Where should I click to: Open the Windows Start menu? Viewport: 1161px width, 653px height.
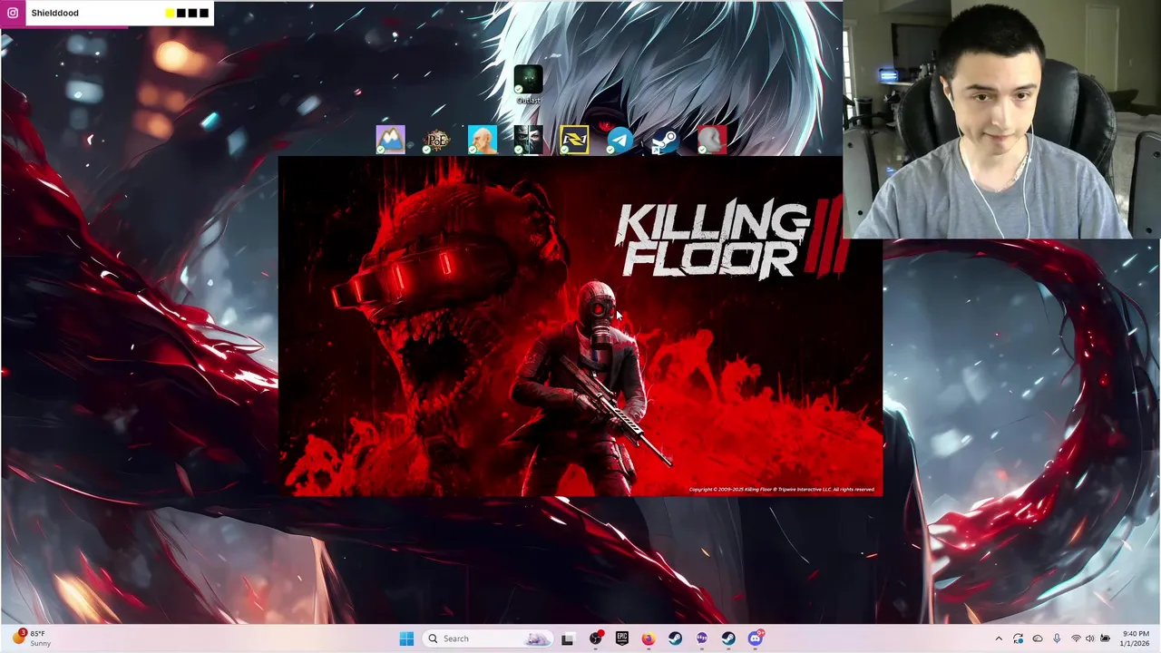pos(406,638)
